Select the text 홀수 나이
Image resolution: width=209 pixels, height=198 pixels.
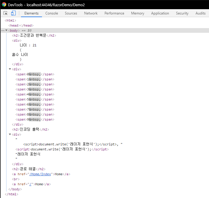[x=20, y=54]
